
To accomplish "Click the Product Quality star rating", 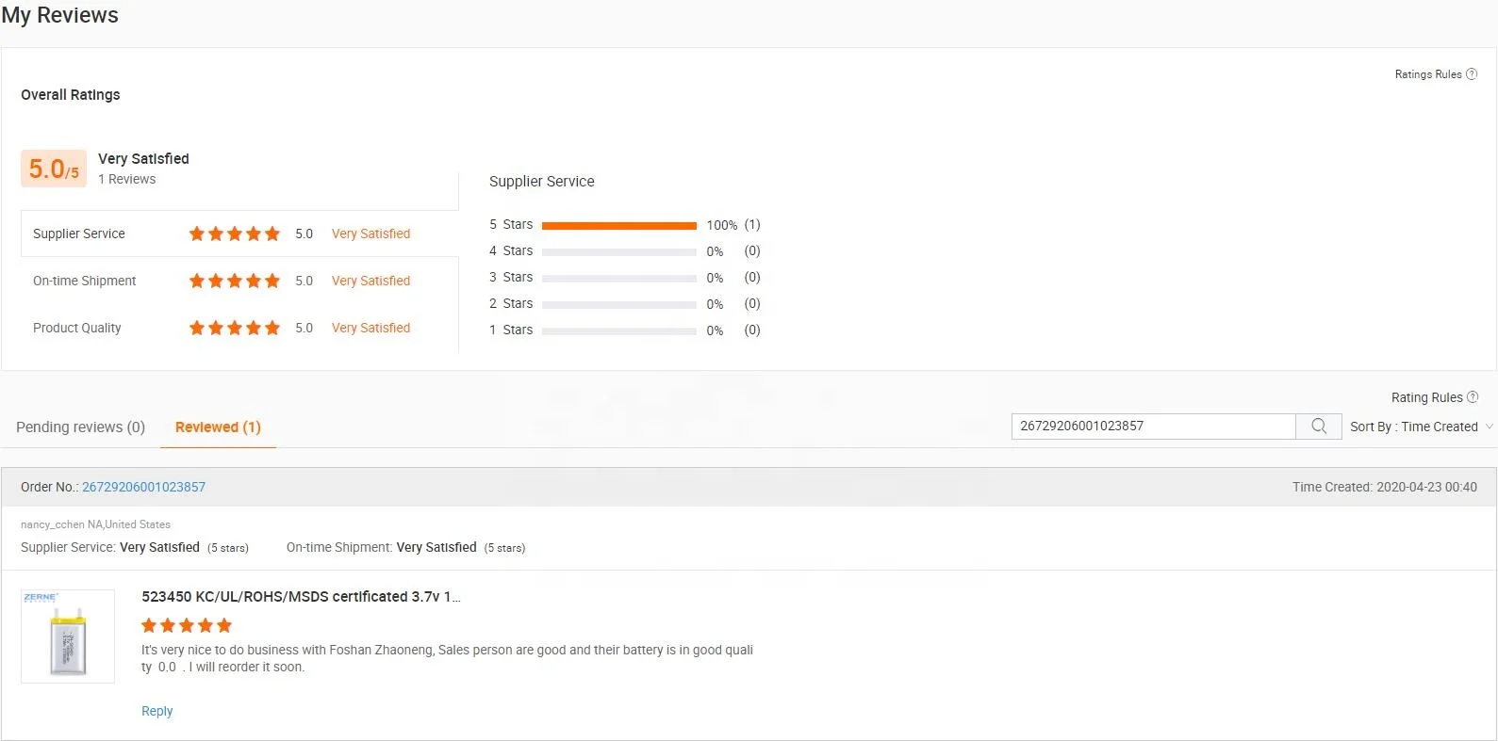I will (x=235, y=328).
